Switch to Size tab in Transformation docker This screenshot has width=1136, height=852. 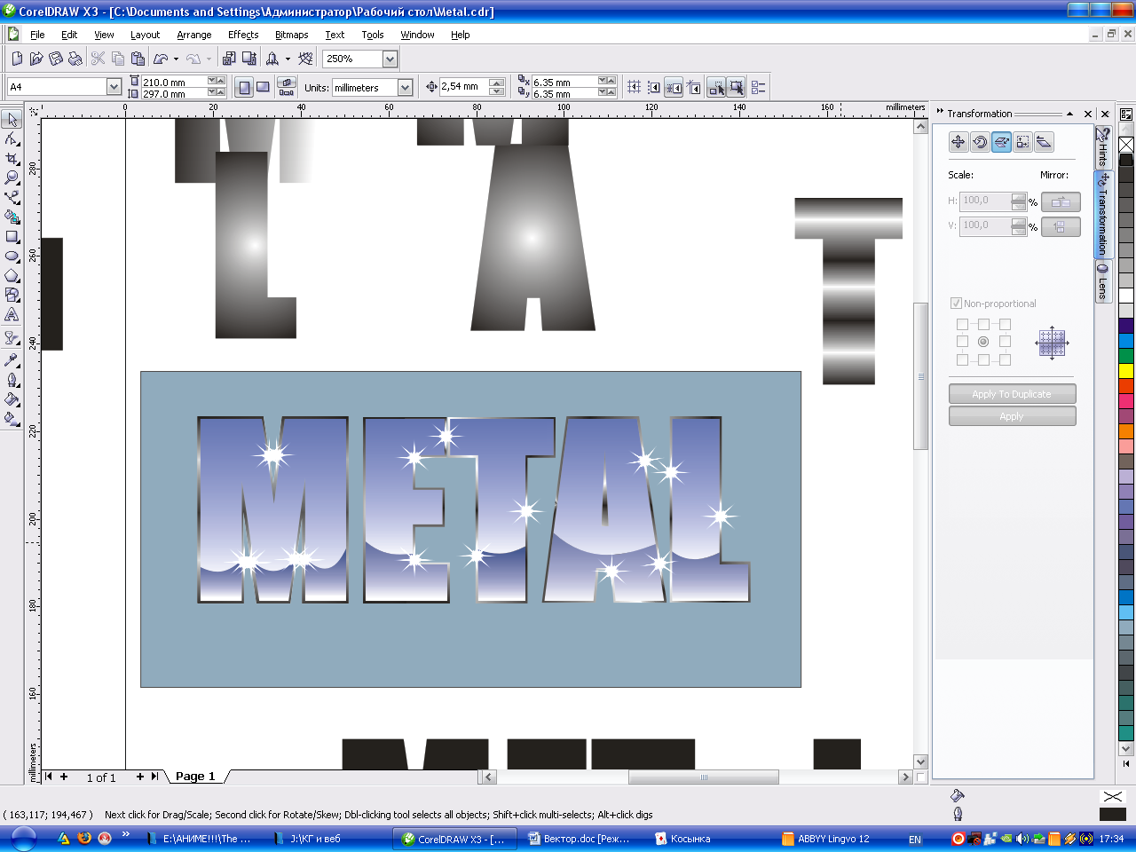pos(1022,142)
